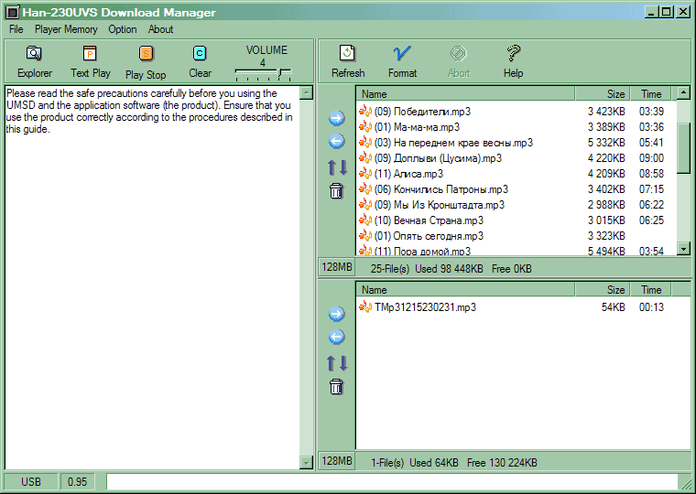Image resolution: width=696 pixels, height=494 pixels.
Task: Open the Player Memory menu
Action: [x=66, y=29]
